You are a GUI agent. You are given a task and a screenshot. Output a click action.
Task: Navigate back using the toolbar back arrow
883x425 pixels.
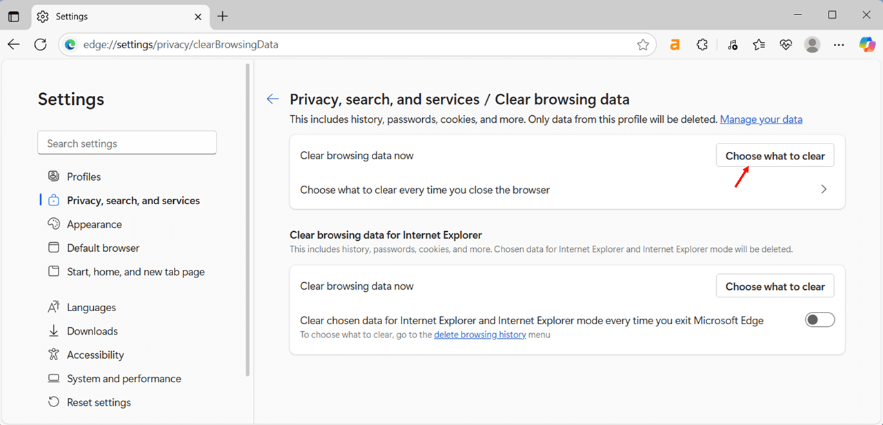click(14, 44)
